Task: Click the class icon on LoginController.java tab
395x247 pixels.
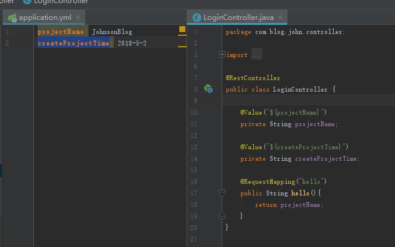Action: point(197,18)
